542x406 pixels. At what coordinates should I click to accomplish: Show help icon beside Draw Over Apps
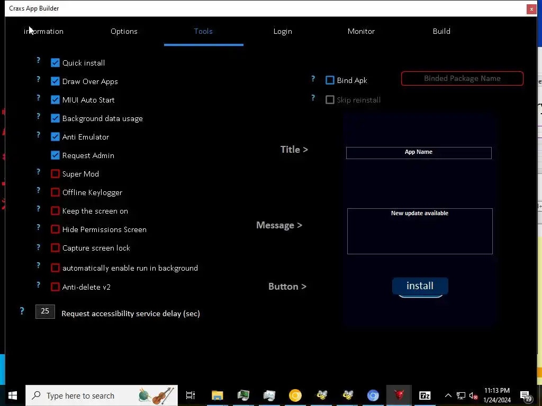click(38, 79)
